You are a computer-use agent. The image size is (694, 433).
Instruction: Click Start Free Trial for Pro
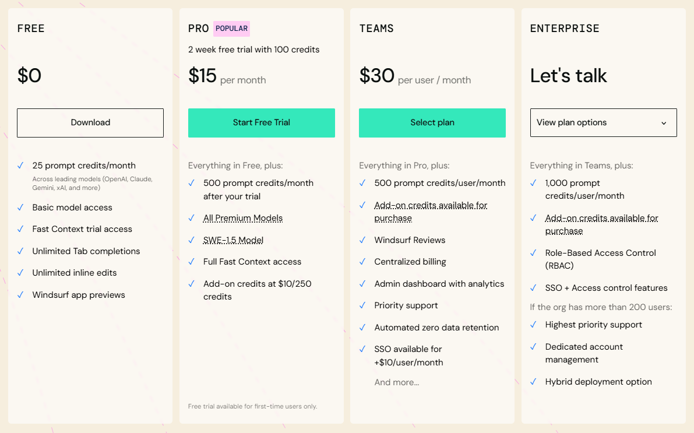click(261, 122)
